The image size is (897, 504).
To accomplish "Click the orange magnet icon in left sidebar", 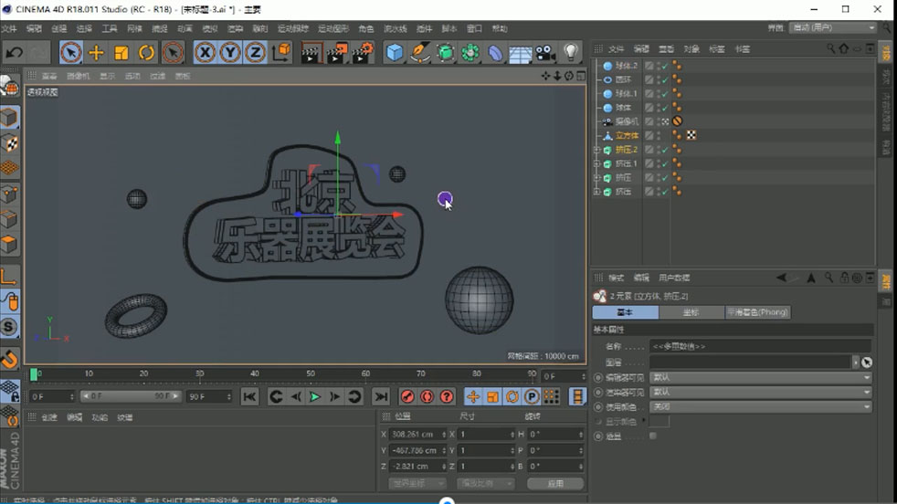I will (x=10, y=359).
